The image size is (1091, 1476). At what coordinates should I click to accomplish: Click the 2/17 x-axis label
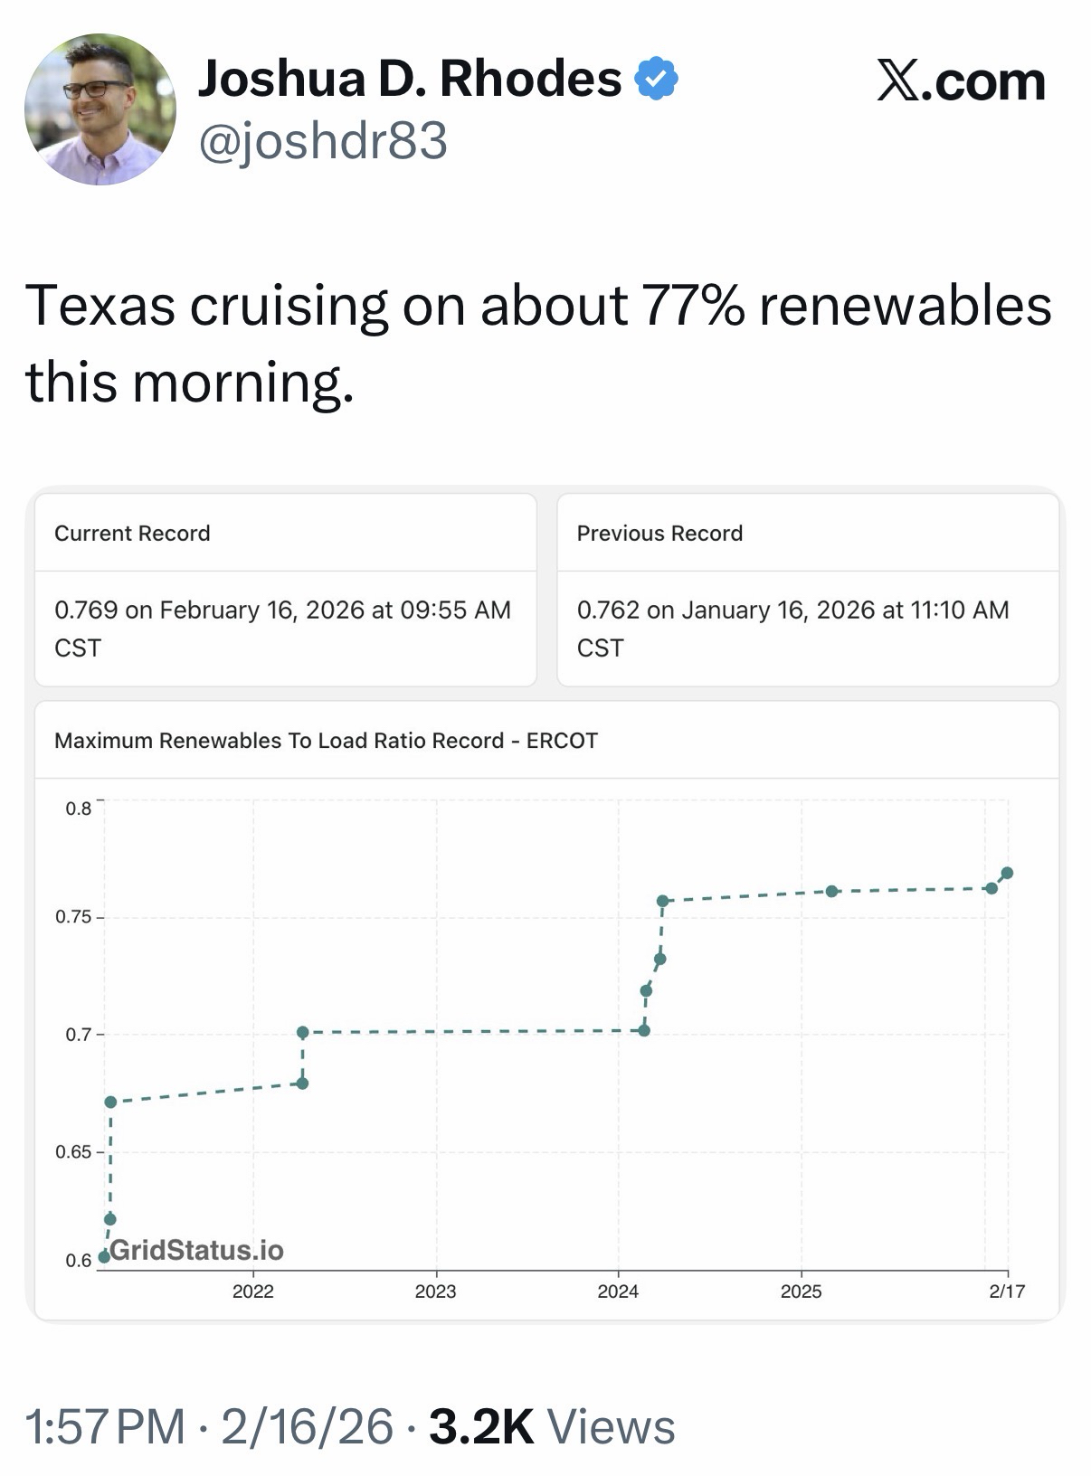1007,1291
